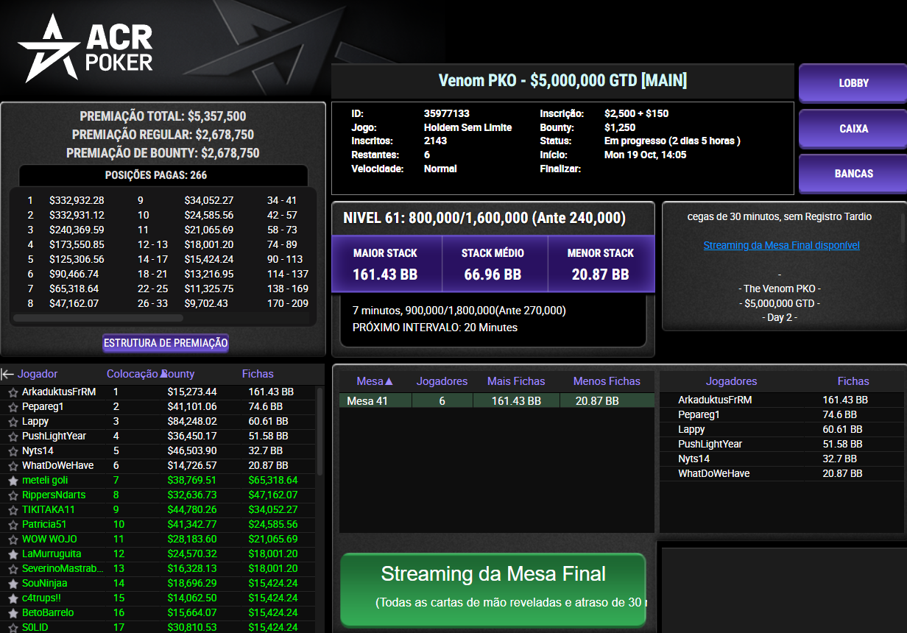Select WhatDoWeHave in Mesa 41 player panel
907x633 pixels.
click(780, 473)
